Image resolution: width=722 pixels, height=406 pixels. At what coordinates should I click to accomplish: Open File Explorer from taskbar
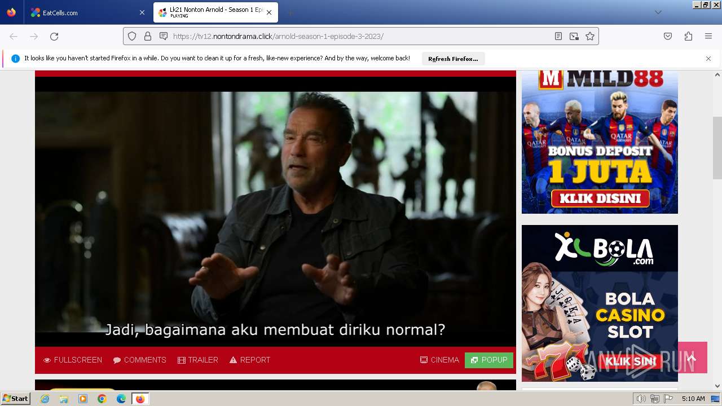click(x=64, y=399)
